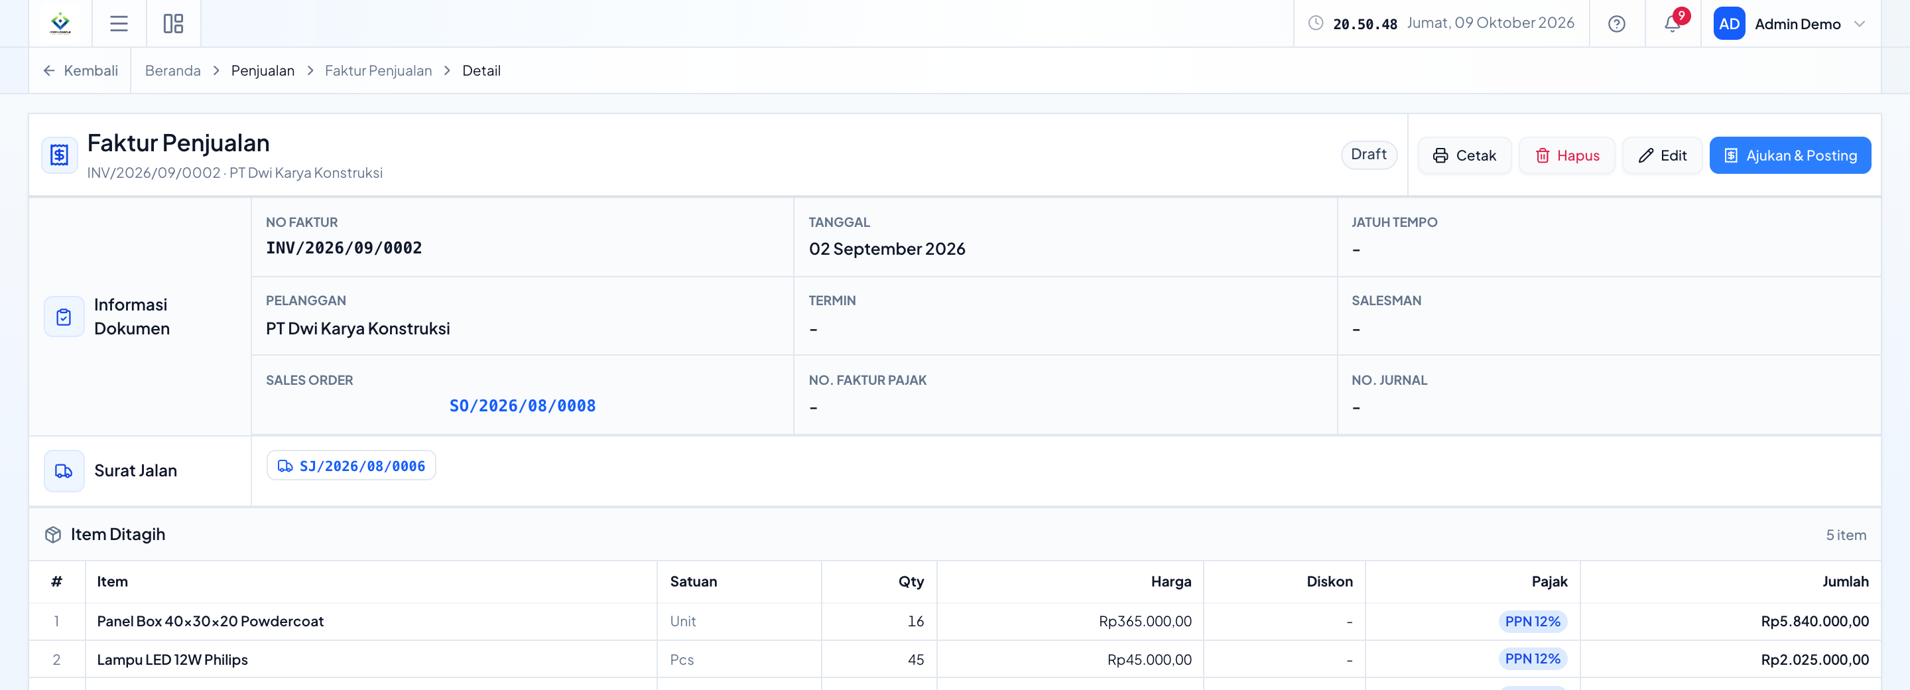Click amount Rp5.840.000,00
Screen dimensions: 1910x690
(x=1814, y=622)
